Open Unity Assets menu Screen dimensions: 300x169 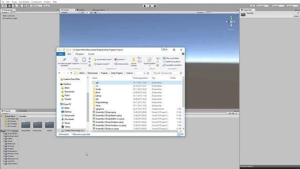(x=15, y=2)
